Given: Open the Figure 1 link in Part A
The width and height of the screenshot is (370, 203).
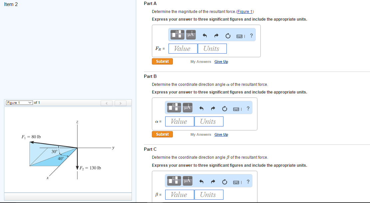Looking at the screenshot, I should [245, 11].
